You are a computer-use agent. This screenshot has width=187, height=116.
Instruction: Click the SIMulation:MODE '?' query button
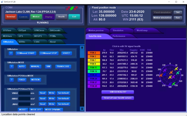coord(12,66)
